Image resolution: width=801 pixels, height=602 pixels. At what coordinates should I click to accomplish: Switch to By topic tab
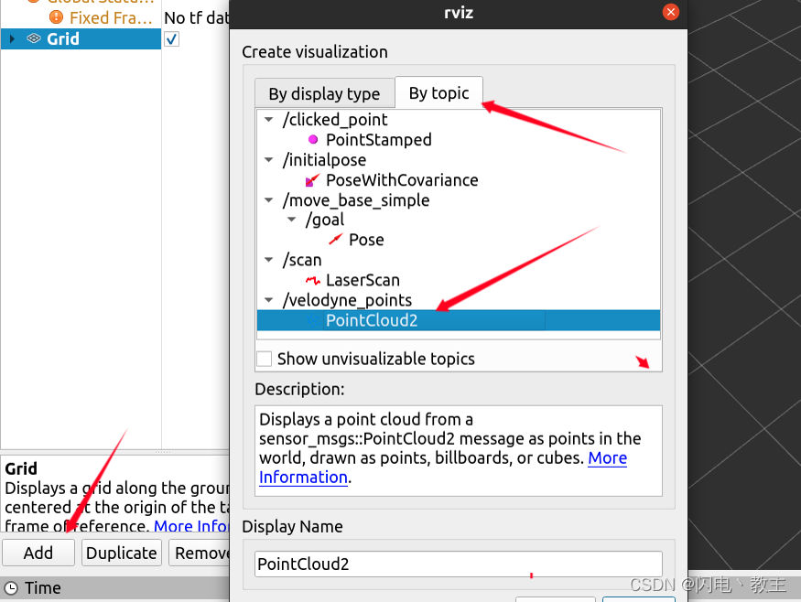click(x=438, y=92)
